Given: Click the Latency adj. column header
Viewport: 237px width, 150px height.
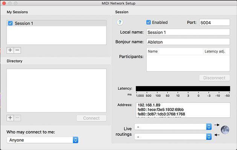Looking at the screenshot, I should tap(216, 51).
